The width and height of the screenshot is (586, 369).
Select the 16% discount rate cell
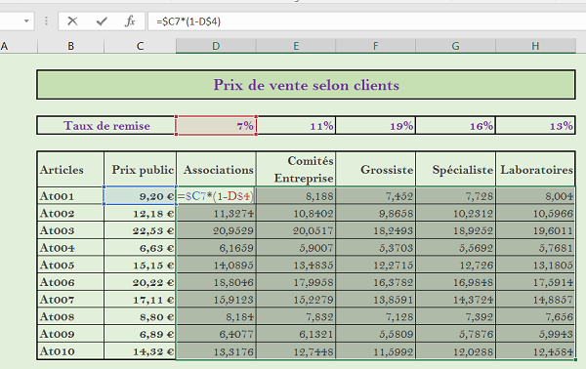pyautogui.click(x=455, y=126)
